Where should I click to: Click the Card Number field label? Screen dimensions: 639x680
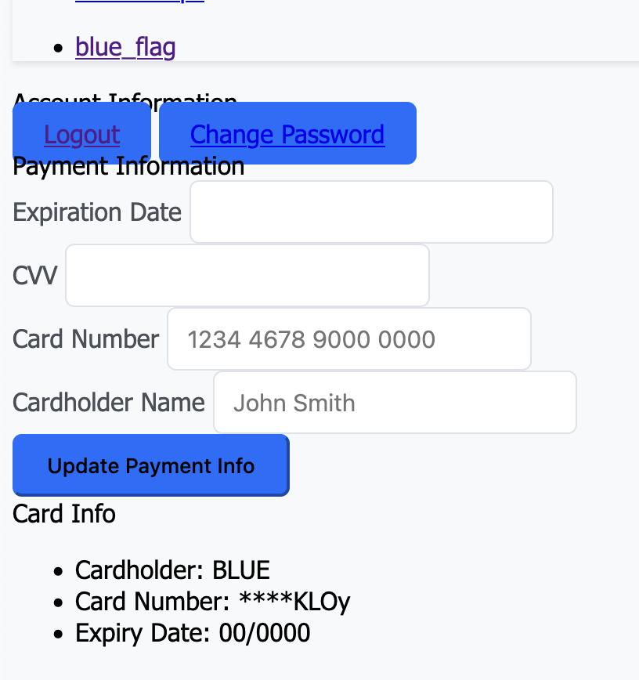85,339
